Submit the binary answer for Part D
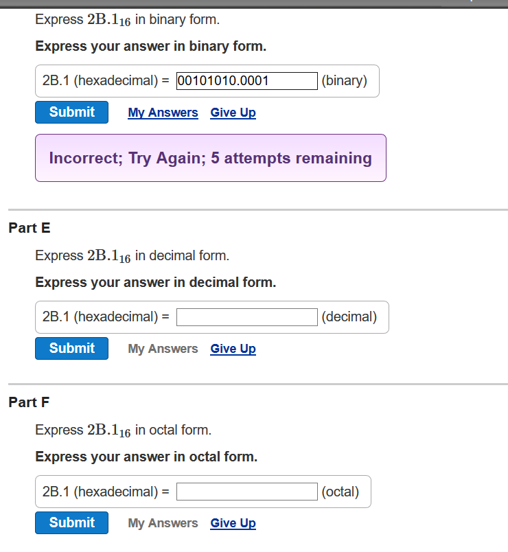This screenshot has width=508, height=552. (71, 112)
